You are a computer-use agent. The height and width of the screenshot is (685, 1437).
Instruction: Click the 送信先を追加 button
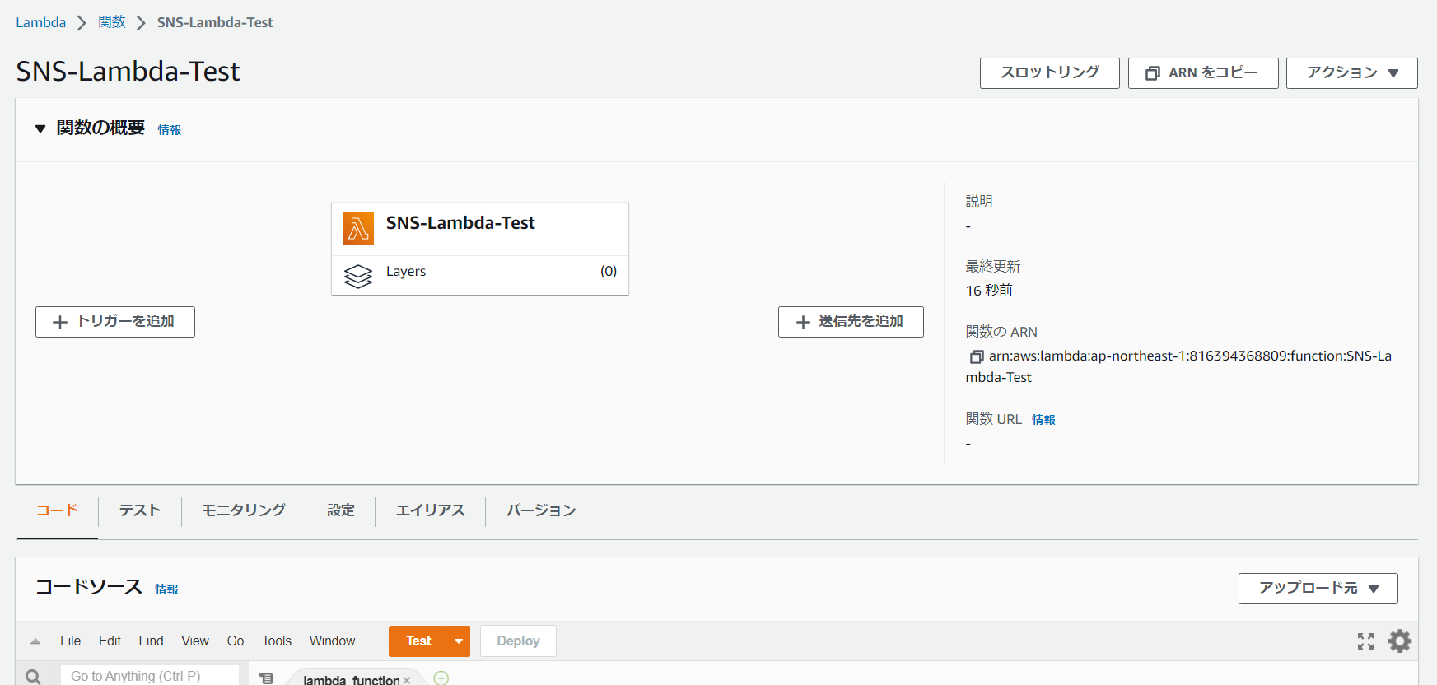click(x=851, y=322)
